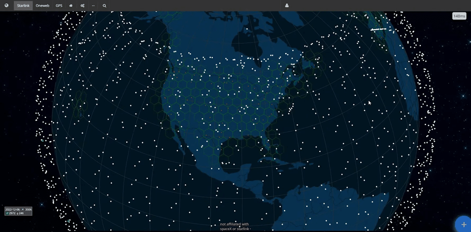Click the total satellite count 3506
The image size is (471, 232).
(x=28, y=209)
